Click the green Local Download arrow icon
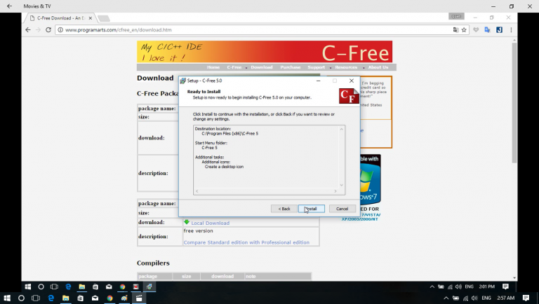The image size is (539, 304). 187,222
